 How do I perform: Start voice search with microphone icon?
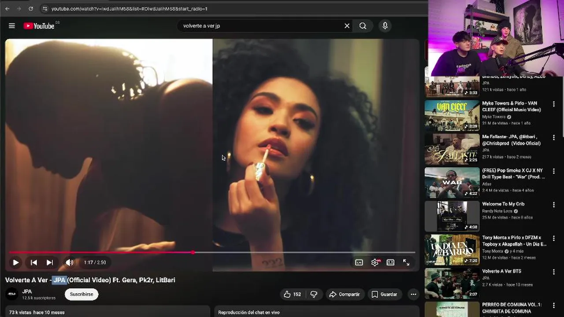(385, 26)
